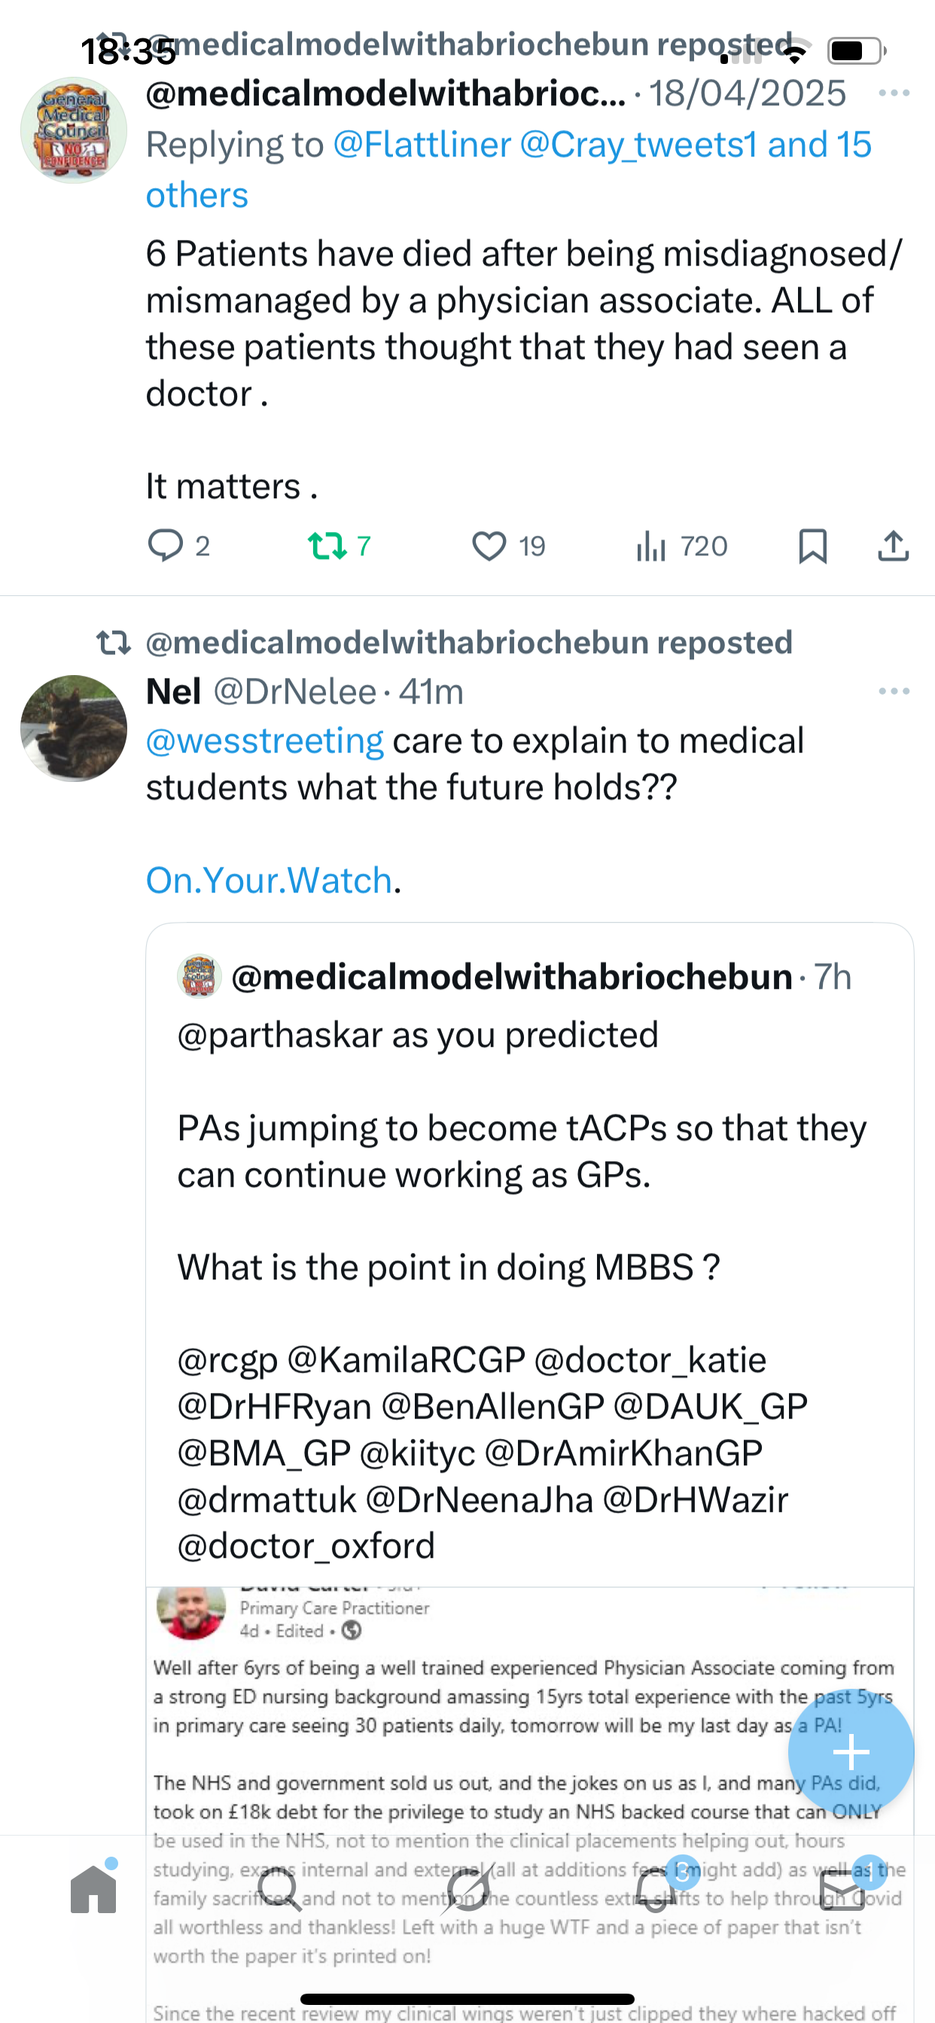Viewport: 935px width, 2023px height.
Task: Open Messages envelope icon
Action: [x=842, y=1890]
